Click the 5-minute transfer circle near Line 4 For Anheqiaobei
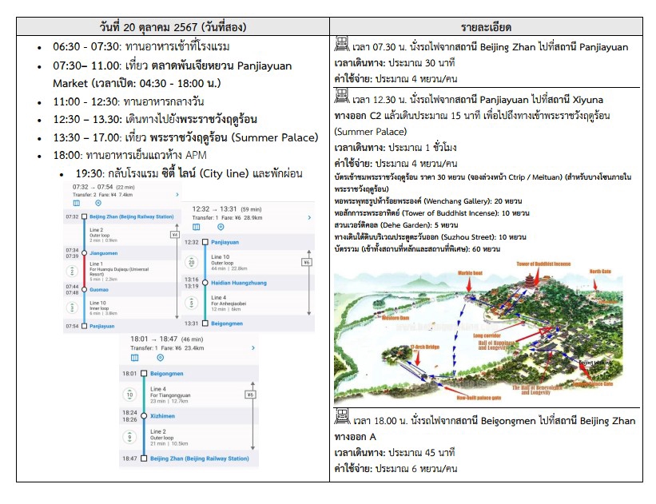Image resolution: width=656 pixels, height=504 pixels. (191, 303)
